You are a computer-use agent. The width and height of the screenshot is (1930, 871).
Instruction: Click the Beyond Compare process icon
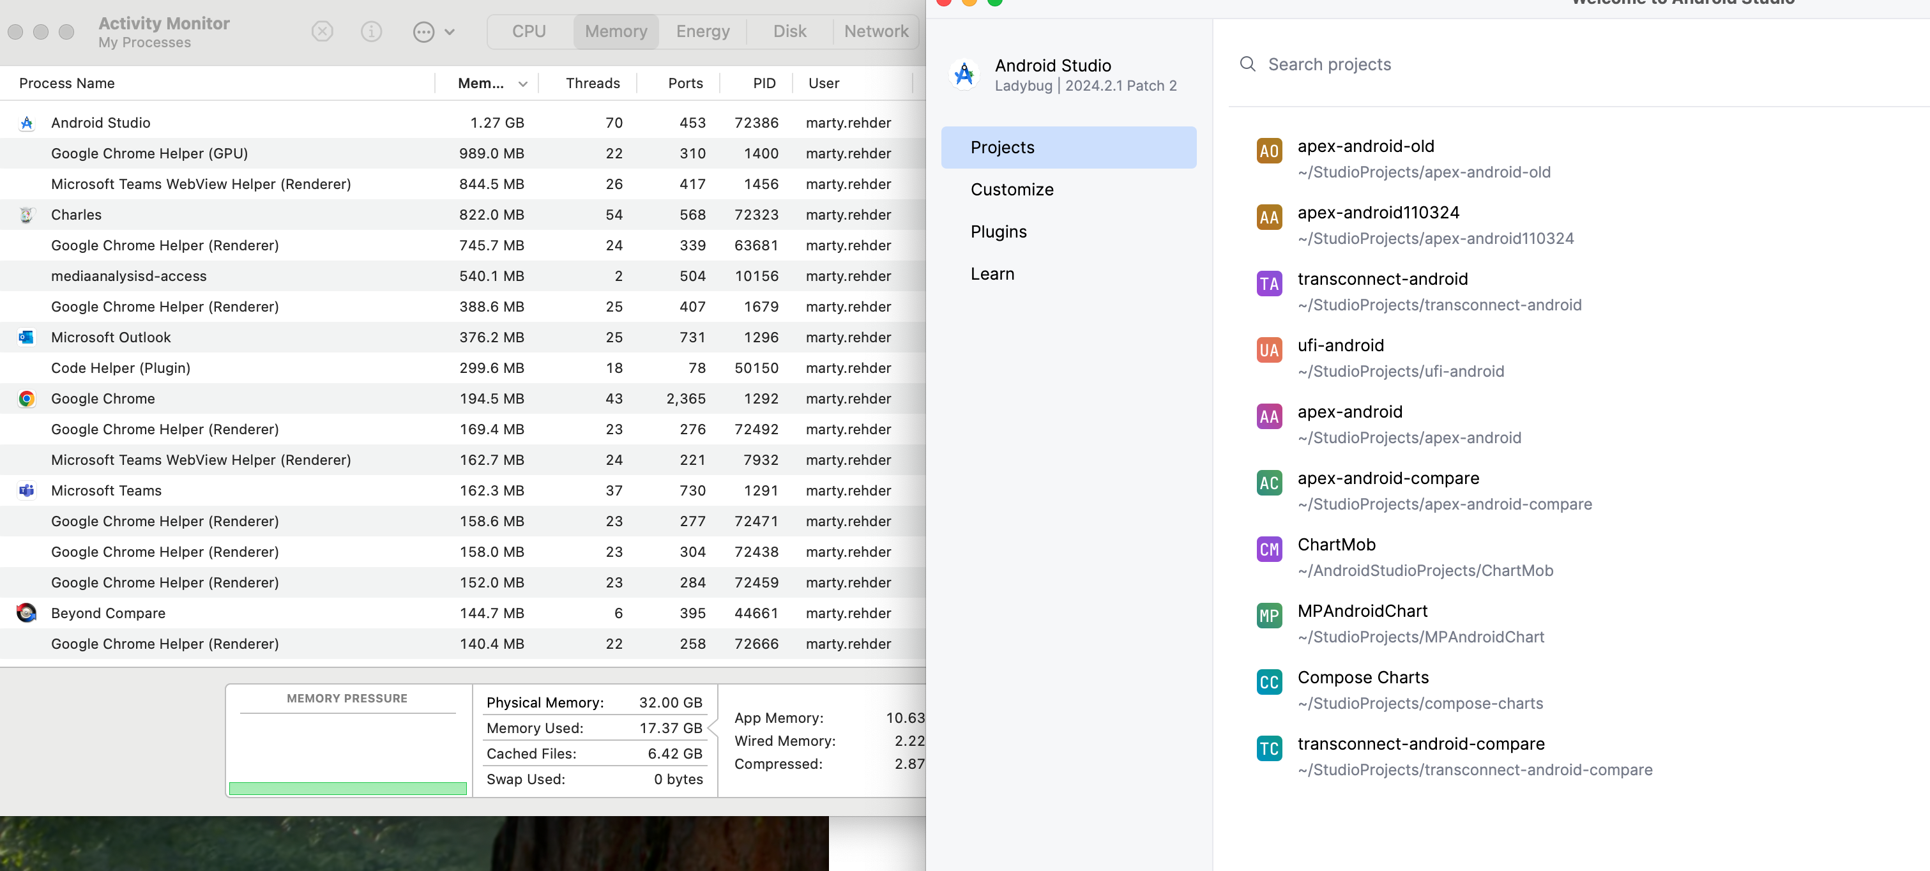[x=27, y=612]
